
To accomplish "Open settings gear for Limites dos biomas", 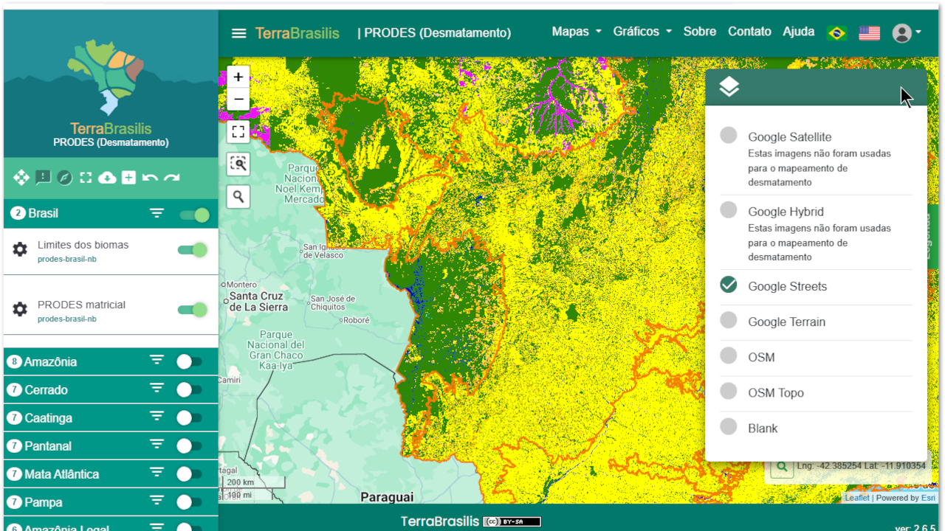I will click(x=20, y=249).
